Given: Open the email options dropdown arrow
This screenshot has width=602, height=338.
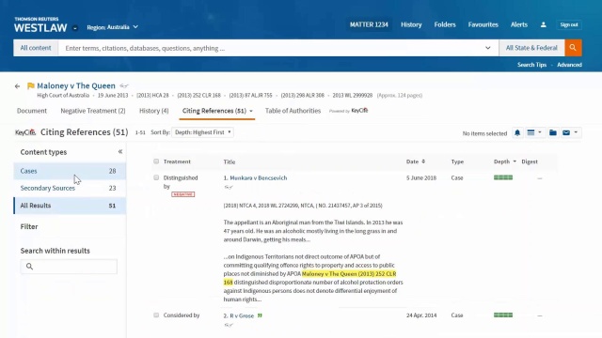Looking at the screenshot, I should coord(576,132).
